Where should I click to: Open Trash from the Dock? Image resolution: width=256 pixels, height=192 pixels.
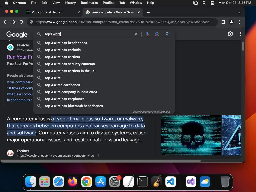225,182
